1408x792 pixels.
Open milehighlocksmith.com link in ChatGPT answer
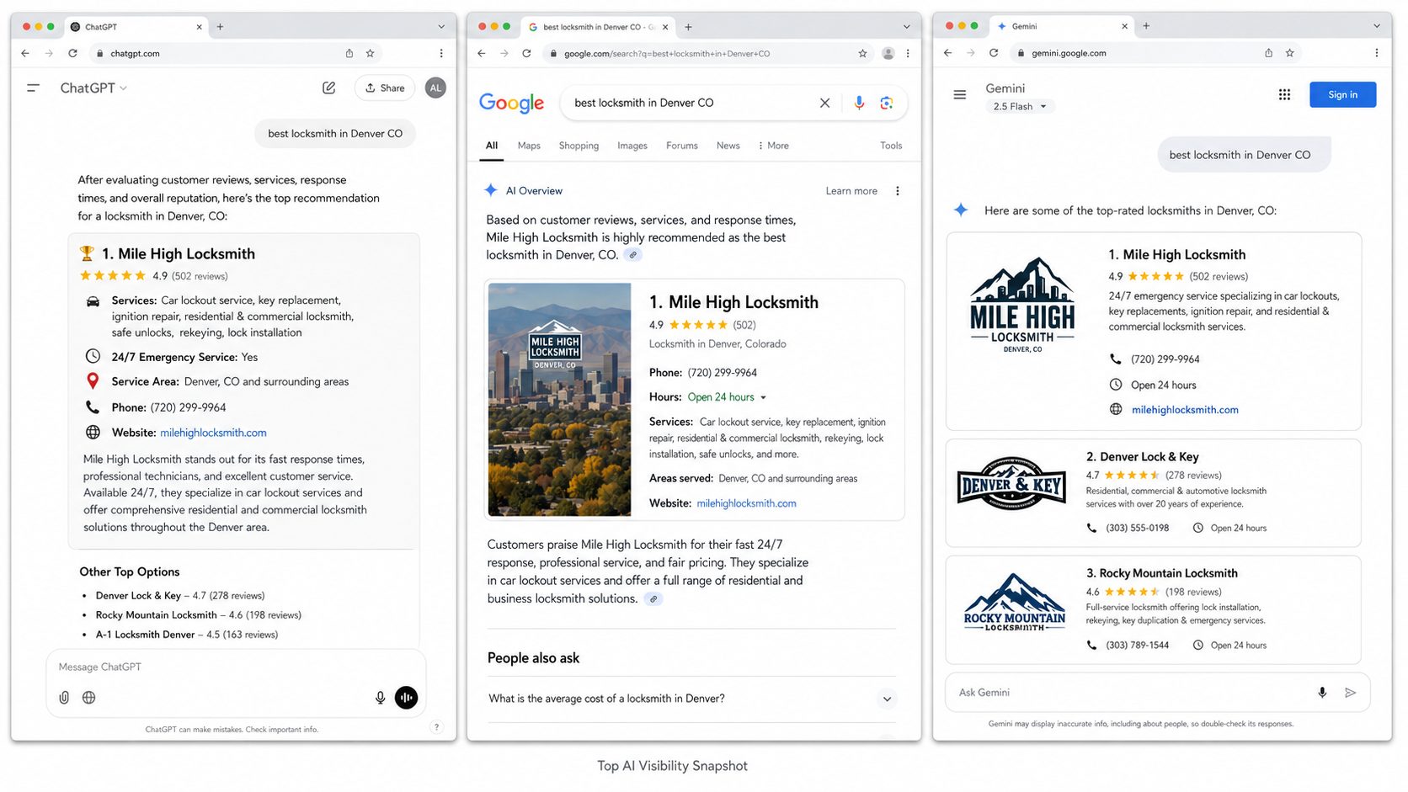[213, 433]
